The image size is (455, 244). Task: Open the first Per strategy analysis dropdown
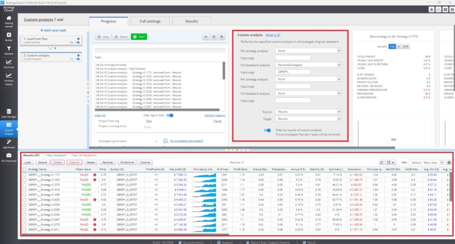(308, 51)
